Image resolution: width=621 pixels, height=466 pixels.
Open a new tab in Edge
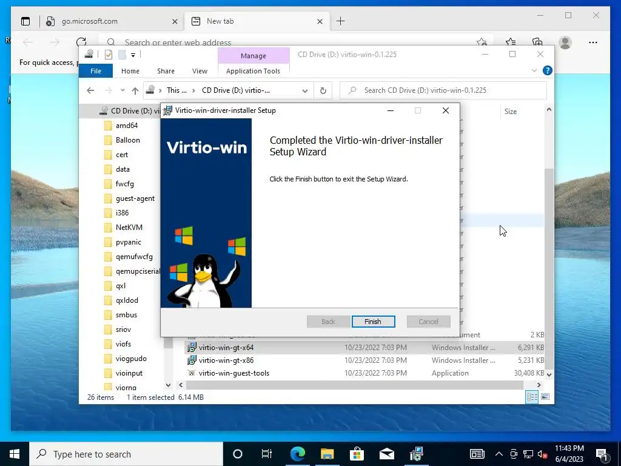click(340, 21)
